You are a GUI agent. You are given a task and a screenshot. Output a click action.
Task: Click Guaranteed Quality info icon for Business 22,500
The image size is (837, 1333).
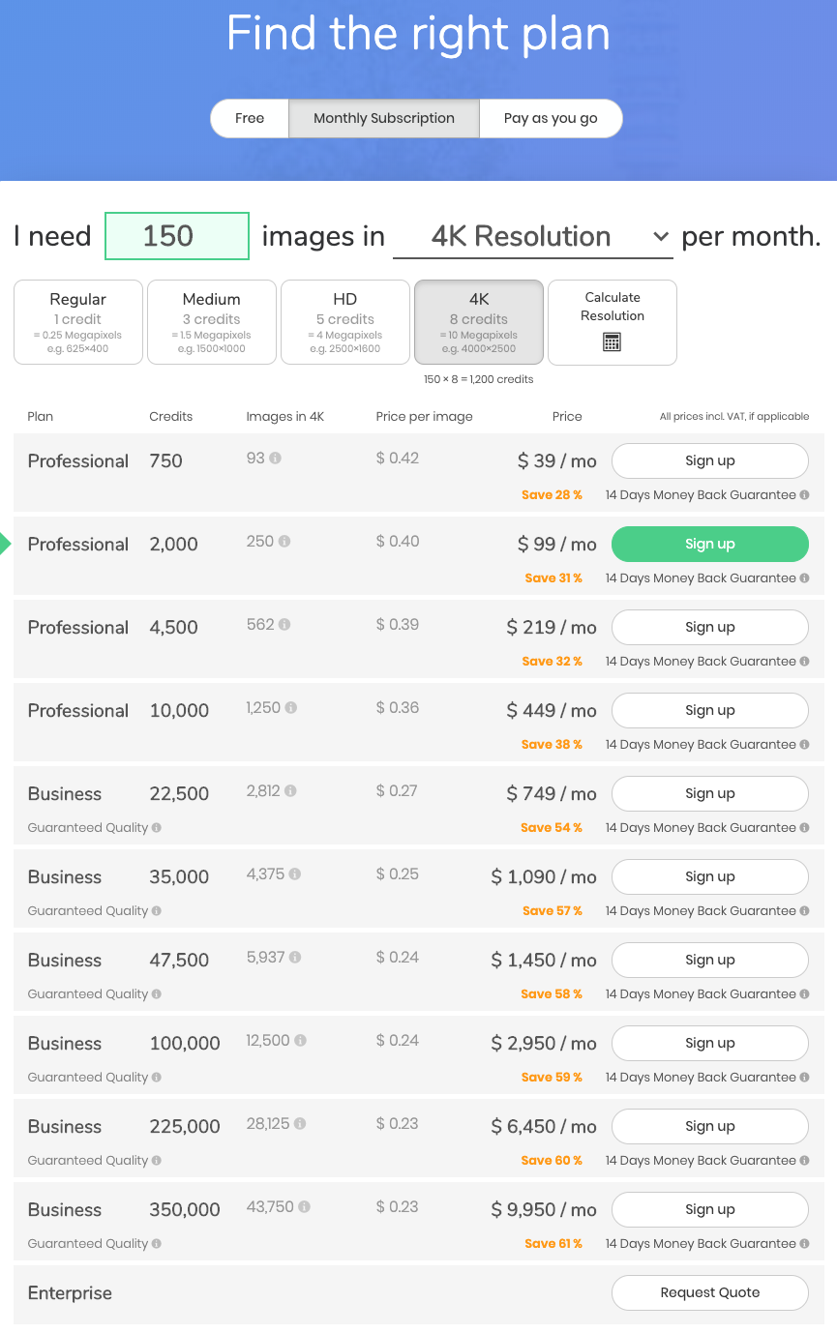point(157,828)
